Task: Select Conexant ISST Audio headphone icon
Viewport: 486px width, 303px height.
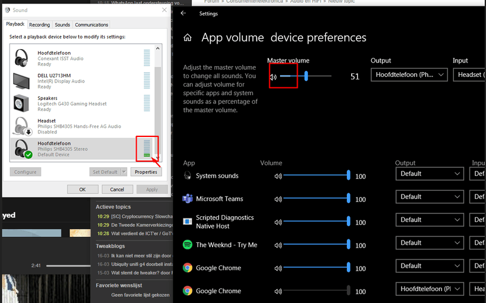Action: 21,58
